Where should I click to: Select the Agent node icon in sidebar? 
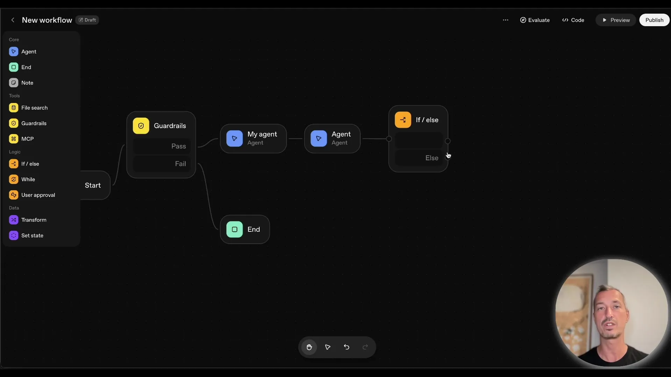coord(13,51)
